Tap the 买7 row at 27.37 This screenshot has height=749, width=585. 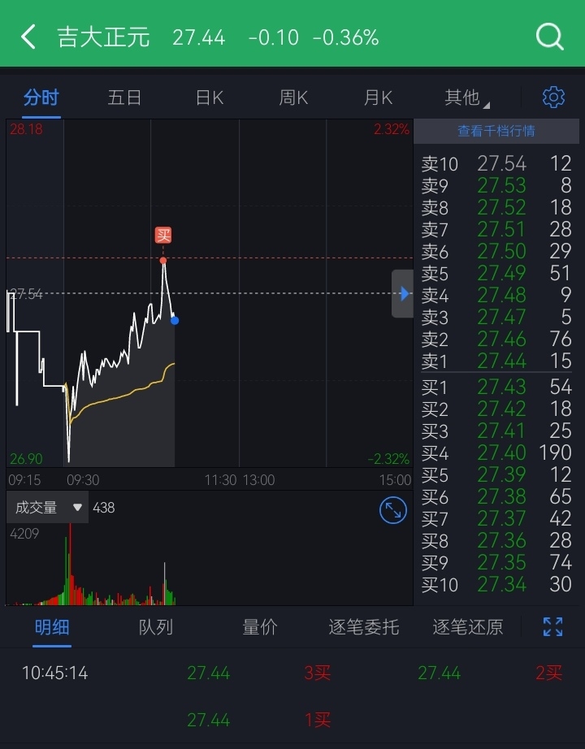coord(496,519)
